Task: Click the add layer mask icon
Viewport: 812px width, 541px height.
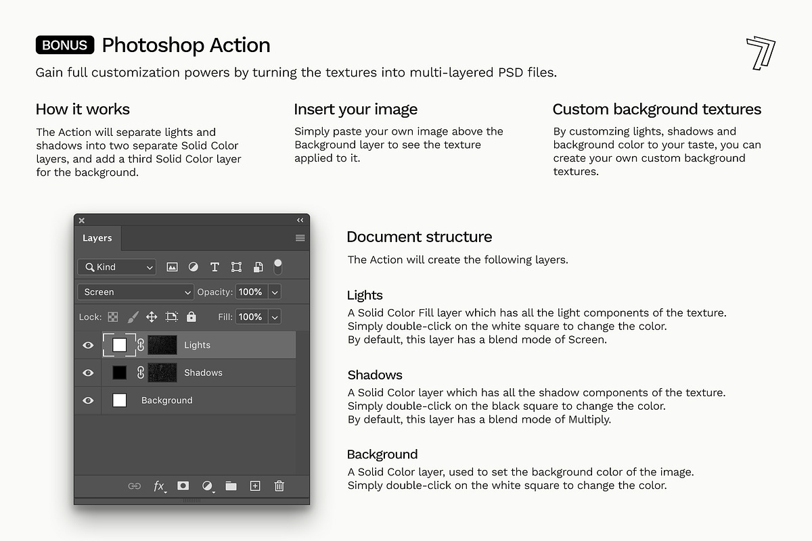Action: coord(183,486)
